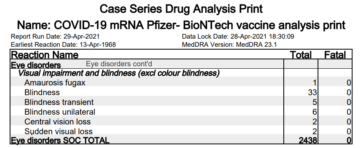Select the COVID-19 mRNA Pfizer-BioNTech vaccine name heading
This screenshot has width=361, height=148.
coord(181,25)
